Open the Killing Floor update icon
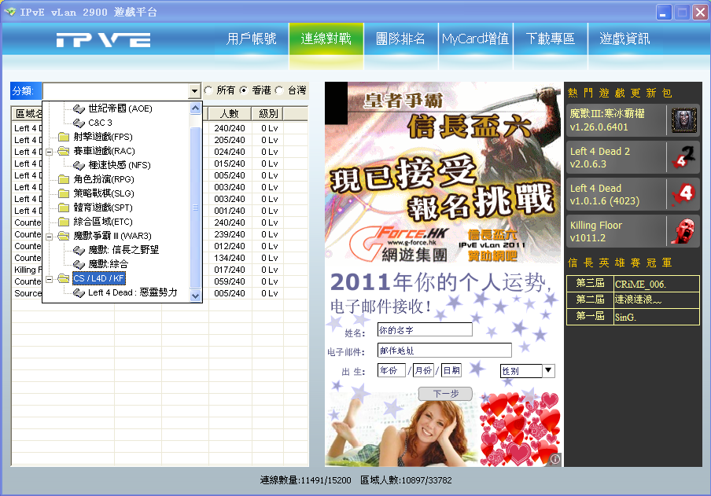 (683, 231)
